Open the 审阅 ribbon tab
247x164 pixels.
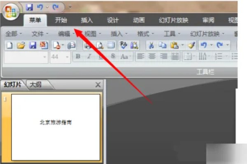tap(208, 20)
